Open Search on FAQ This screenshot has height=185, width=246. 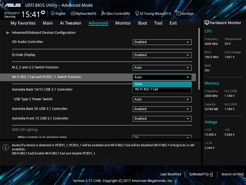coord(232,174)
